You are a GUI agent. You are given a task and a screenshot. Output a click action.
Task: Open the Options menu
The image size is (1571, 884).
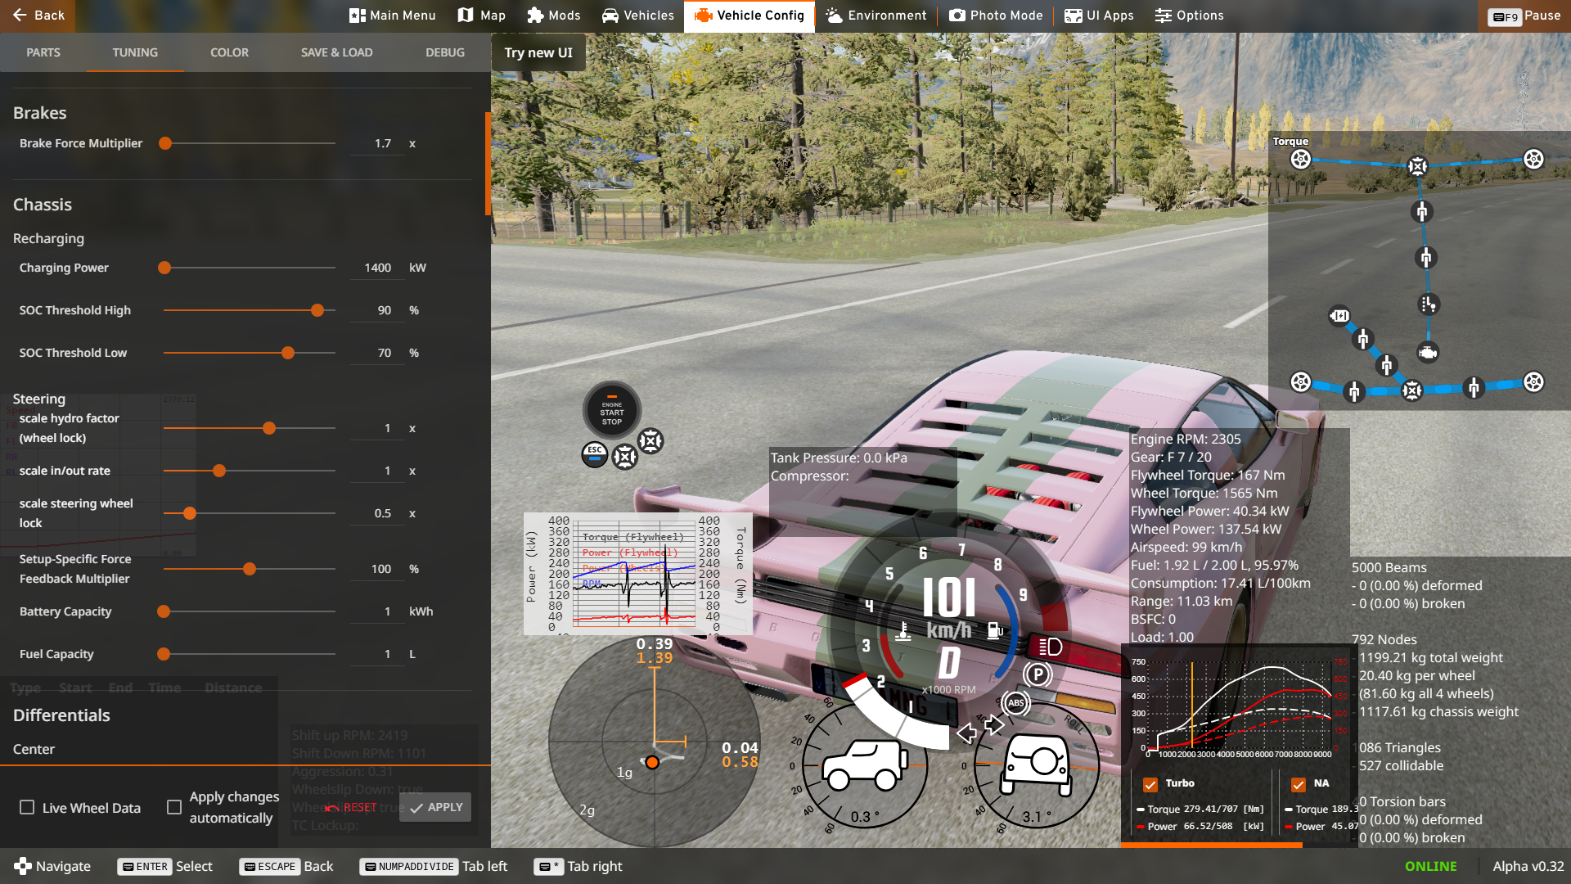pyautogui.click(x=1190, y=16)
